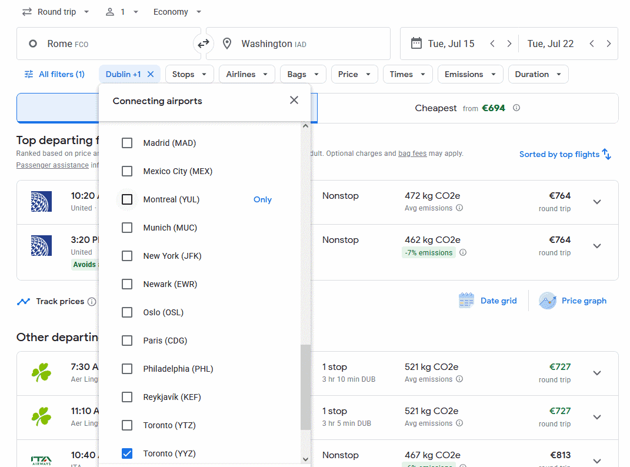630x467 pixels.
Task: Open the Date grid view
Action: click(488, 301)
